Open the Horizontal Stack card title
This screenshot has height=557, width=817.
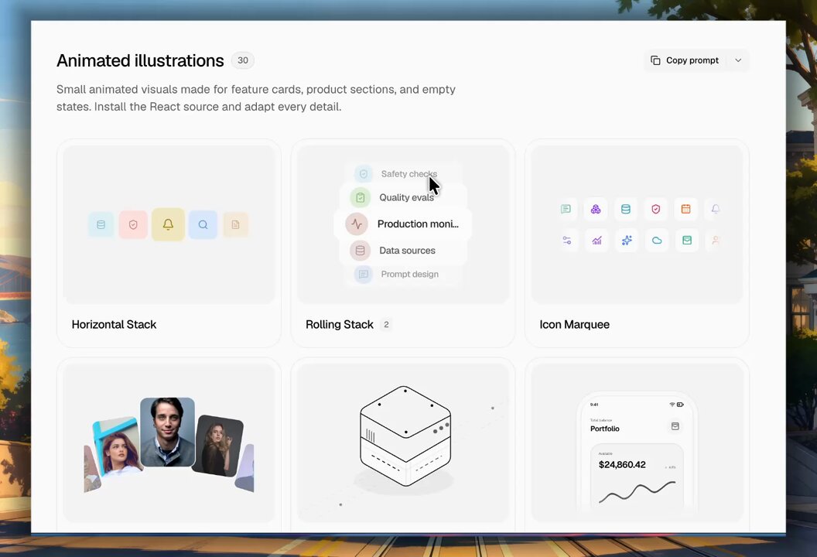pos(114,325)
